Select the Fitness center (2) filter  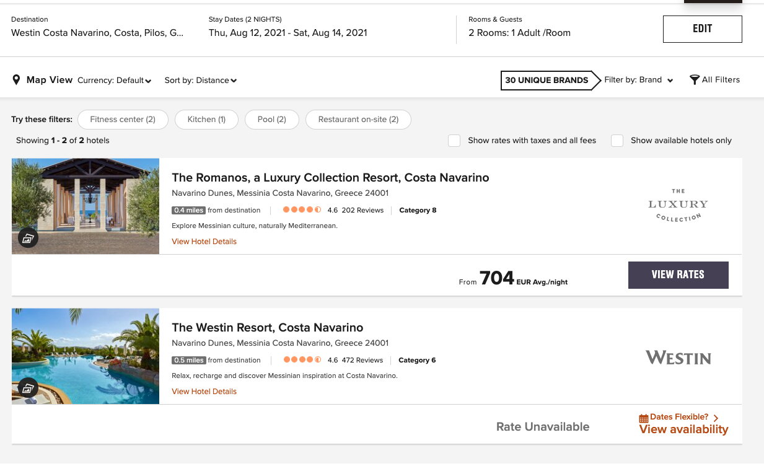(123, 120)
